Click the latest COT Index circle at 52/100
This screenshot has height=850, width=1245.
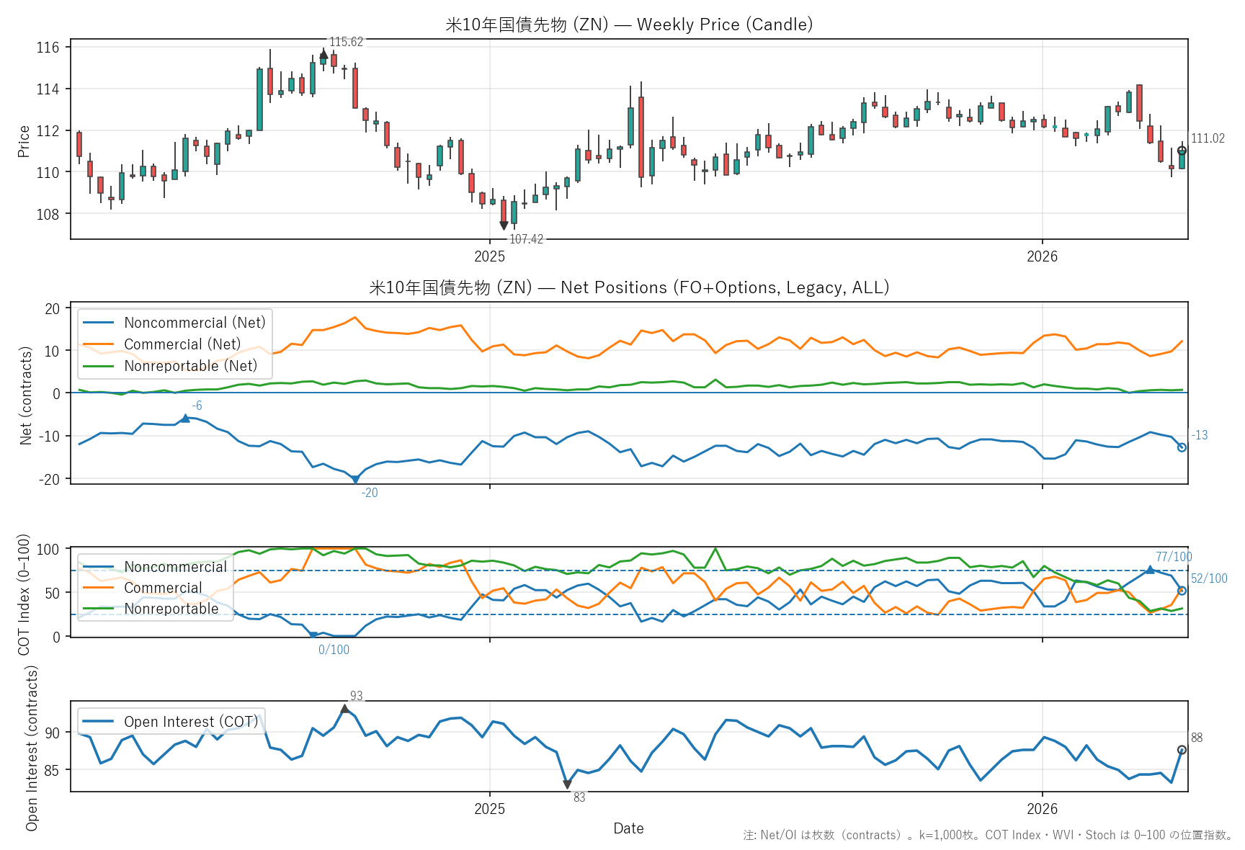(1182, 591)
